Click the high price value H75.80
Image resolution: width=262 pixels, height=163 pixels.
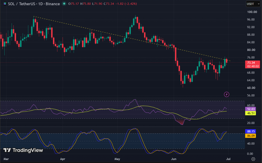[x=85, y=4]
